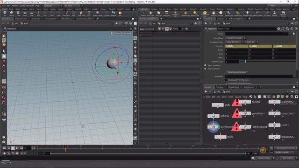Open the Windows menu
This screenshot has width=299, height=168.
[30, 6]
